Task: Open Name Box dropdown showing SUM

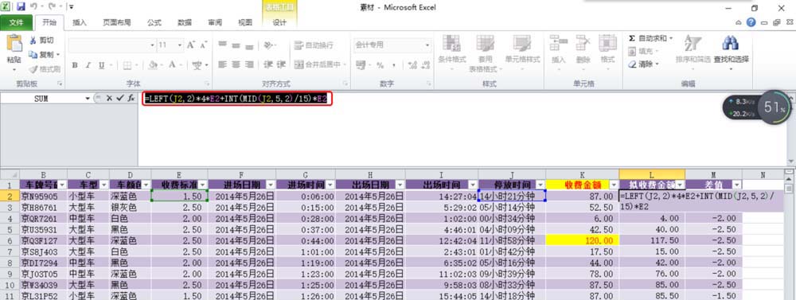Action: click(88, 99)
